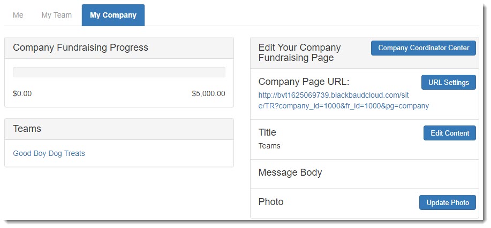
Task: Click the $5,000.00 goal amount
Action: (208, 93)
